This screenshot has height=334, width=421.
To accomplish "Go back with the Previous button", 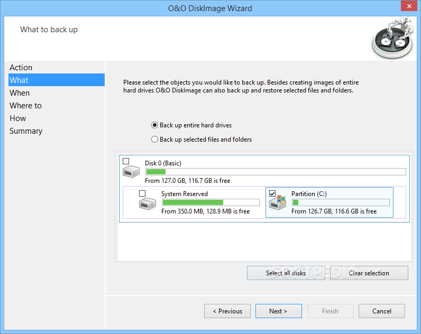I will (227, 311).
